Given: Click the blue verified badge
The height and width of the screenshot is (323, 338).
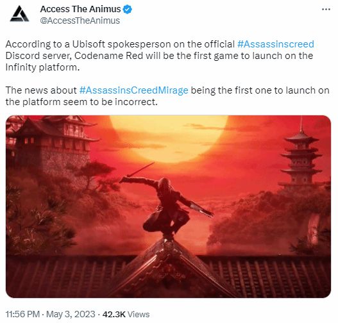Looking at the screenshot, I should coord(128,10).
